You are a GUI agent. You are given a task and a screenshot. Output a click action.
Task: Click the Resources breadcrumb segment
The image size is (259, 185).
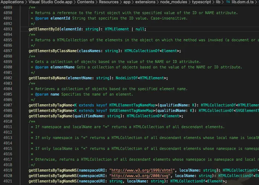click(x=109, y=2)
